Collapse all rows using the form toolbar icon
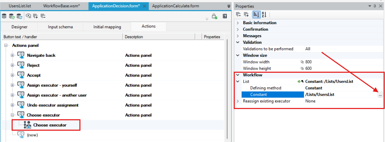 point(43,16)
